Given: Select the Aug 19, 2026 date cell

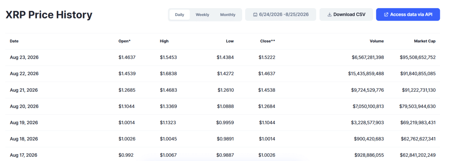Looking at the screenshot, I should (24, 123).
